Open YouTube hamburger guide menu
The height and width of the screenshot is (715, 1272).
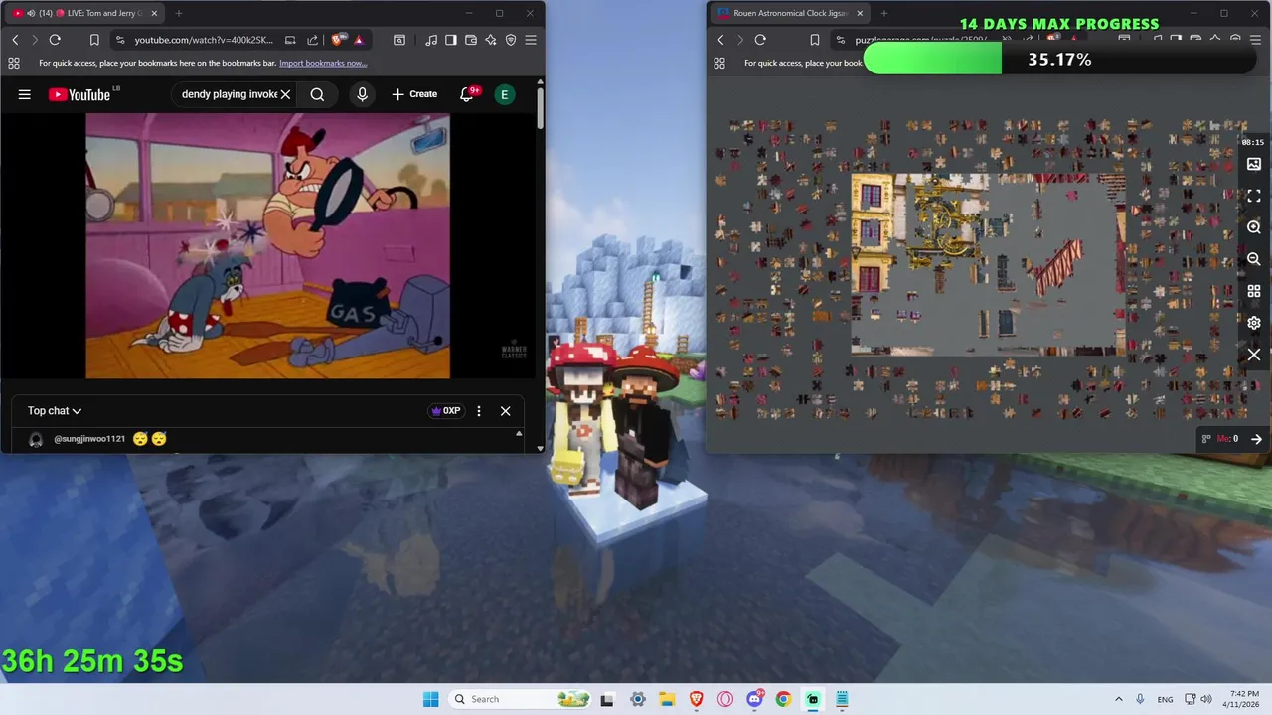point(25,94)
